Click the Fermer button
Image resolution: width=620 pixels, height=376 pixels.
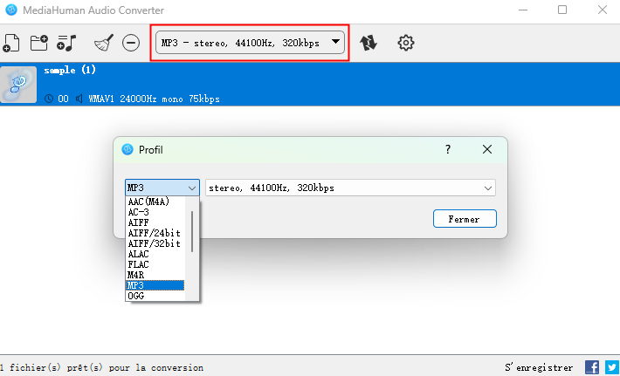pyautogui.click(x=465, y=219)
